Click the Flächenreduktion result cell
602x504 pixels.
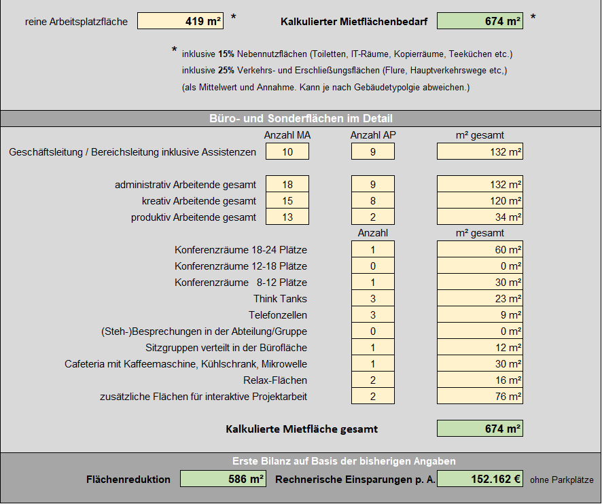pyautogui.click(x=223, y=479)
